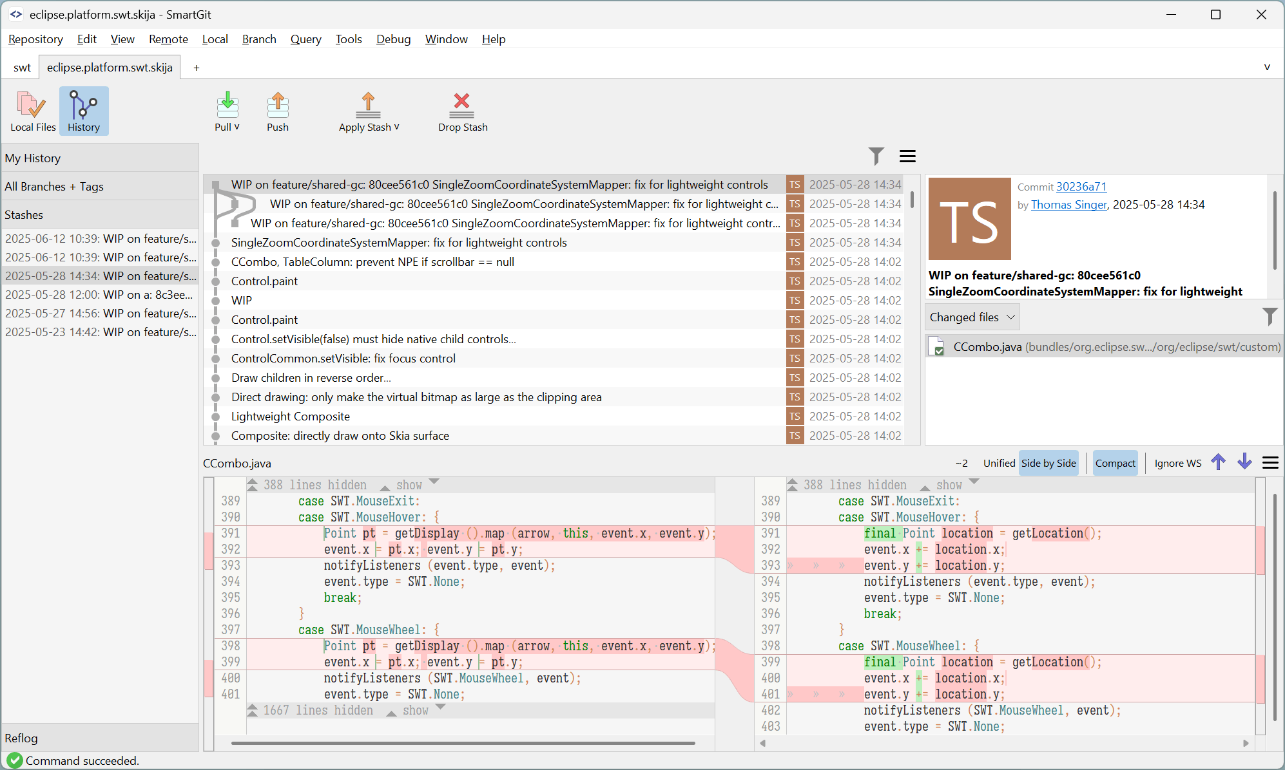The width and height of the screenshot is (1285, 770).
Task: Open the Debug menu
Action: click(x=393, y=39)
